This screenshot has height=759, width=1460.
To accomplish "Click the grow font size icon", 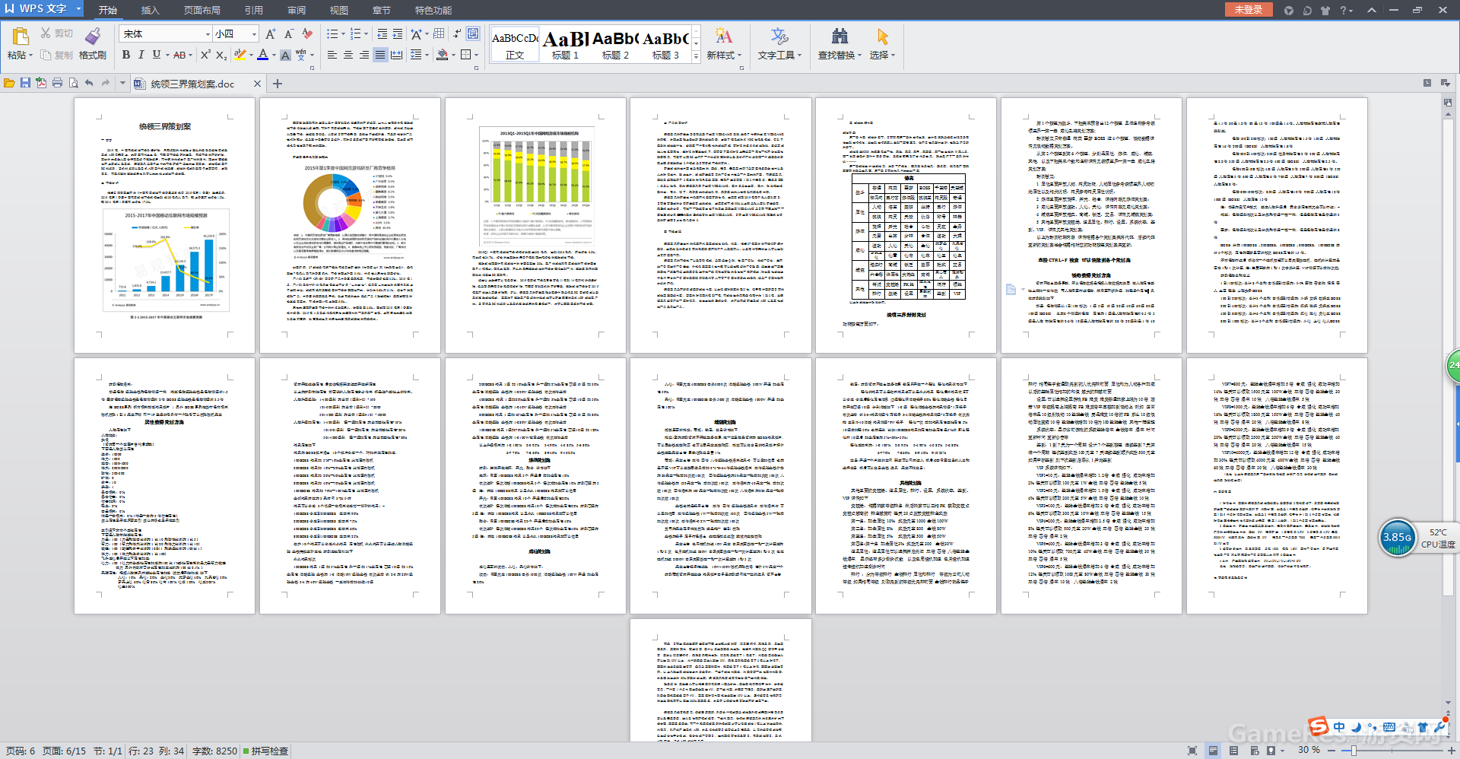I will [270, 34].
